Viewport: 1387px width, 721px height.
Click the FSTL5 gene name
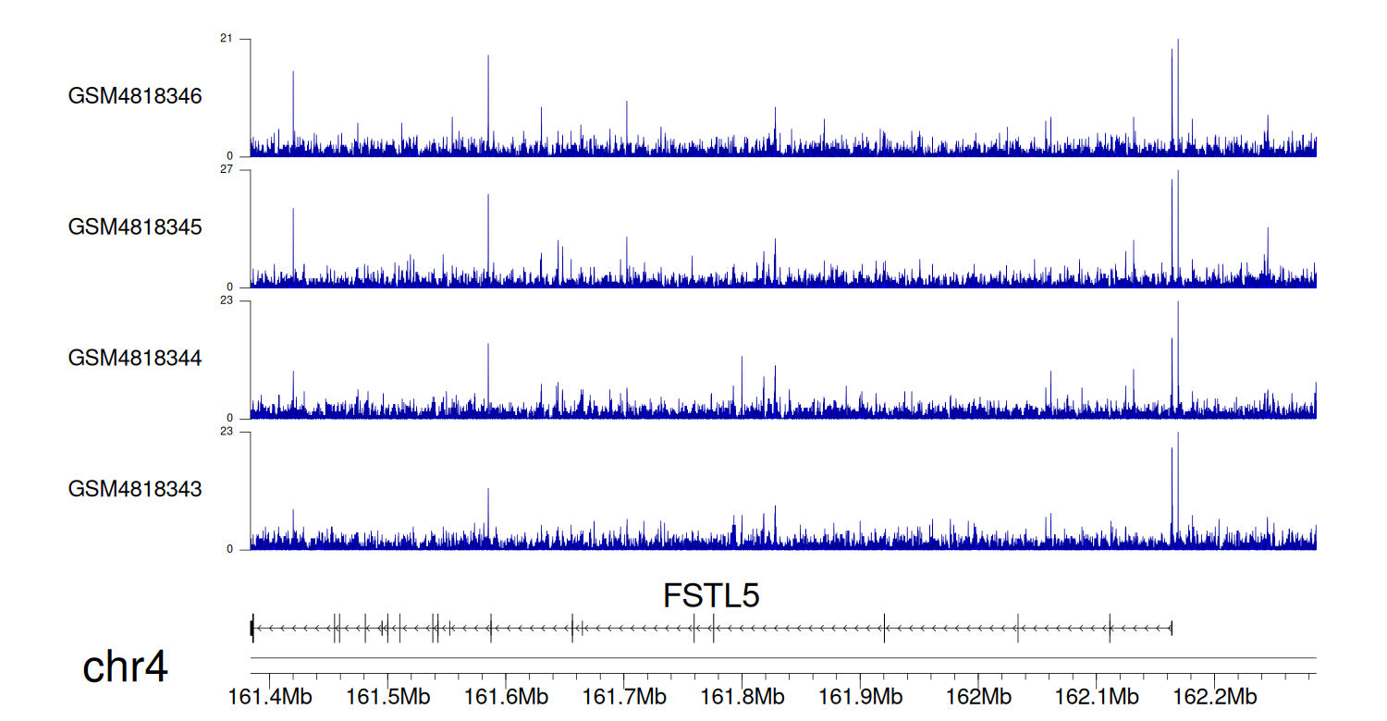pos(711,596)
